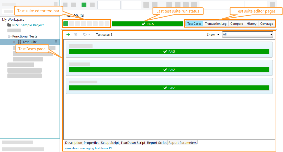Click the Test Suite grid icon in the tree
Viewport: 283px width, 152px height.
(19, 42)
